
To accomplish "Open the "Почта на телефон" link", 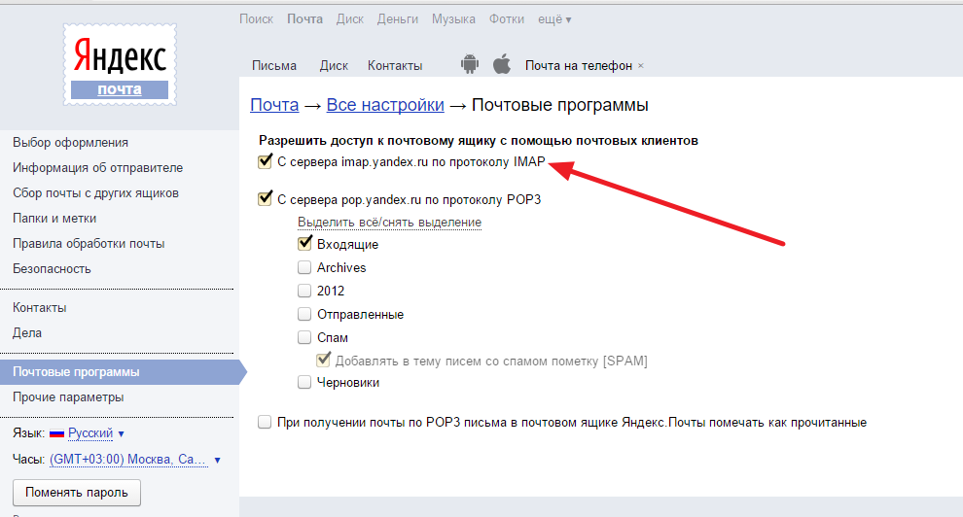I will [x=579, y=66].
